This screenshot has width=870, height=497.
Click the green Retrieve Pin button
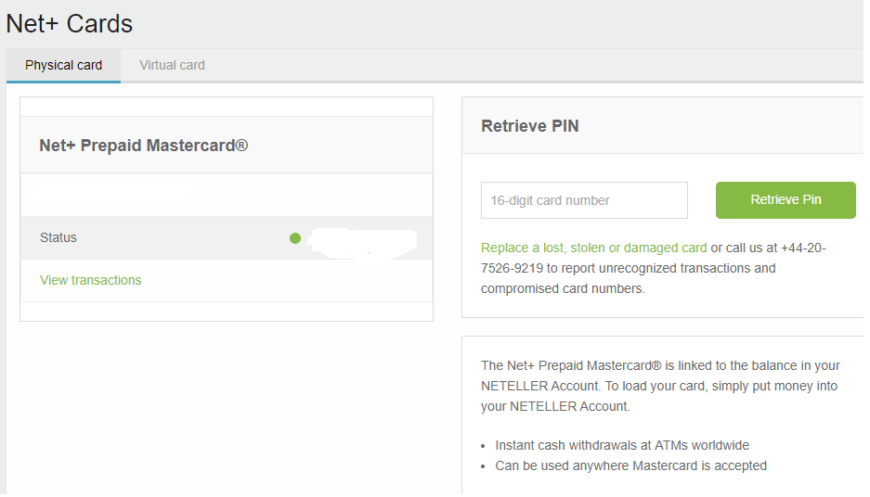pos(786,200)
